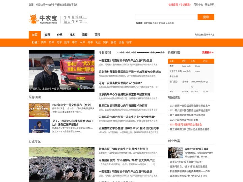Click the previous-slide arrow on the carousel

(x=34, y=71)
